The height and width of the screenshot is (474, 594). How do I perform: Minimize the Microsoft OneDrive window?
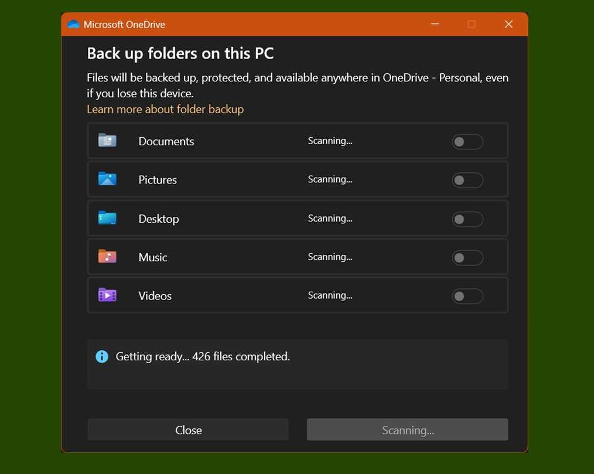tap(435, 24)
